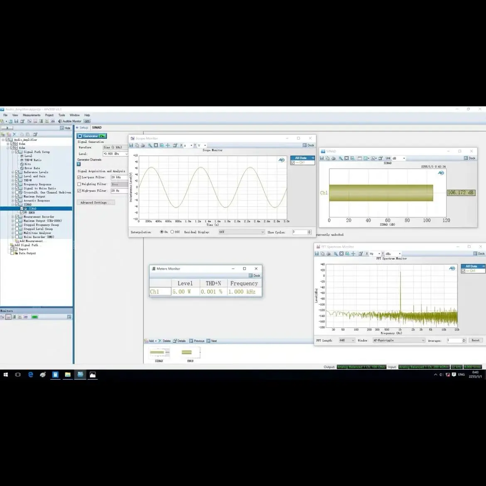This screenshot has height=486, width=486.
Task: Dock the Meters Monitor window
Action: point(255,275)
